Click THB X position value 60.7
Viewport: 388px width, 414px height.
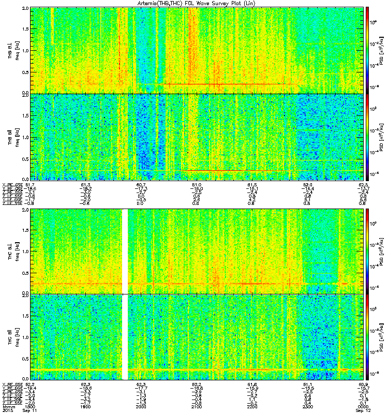tap(141, 185)
